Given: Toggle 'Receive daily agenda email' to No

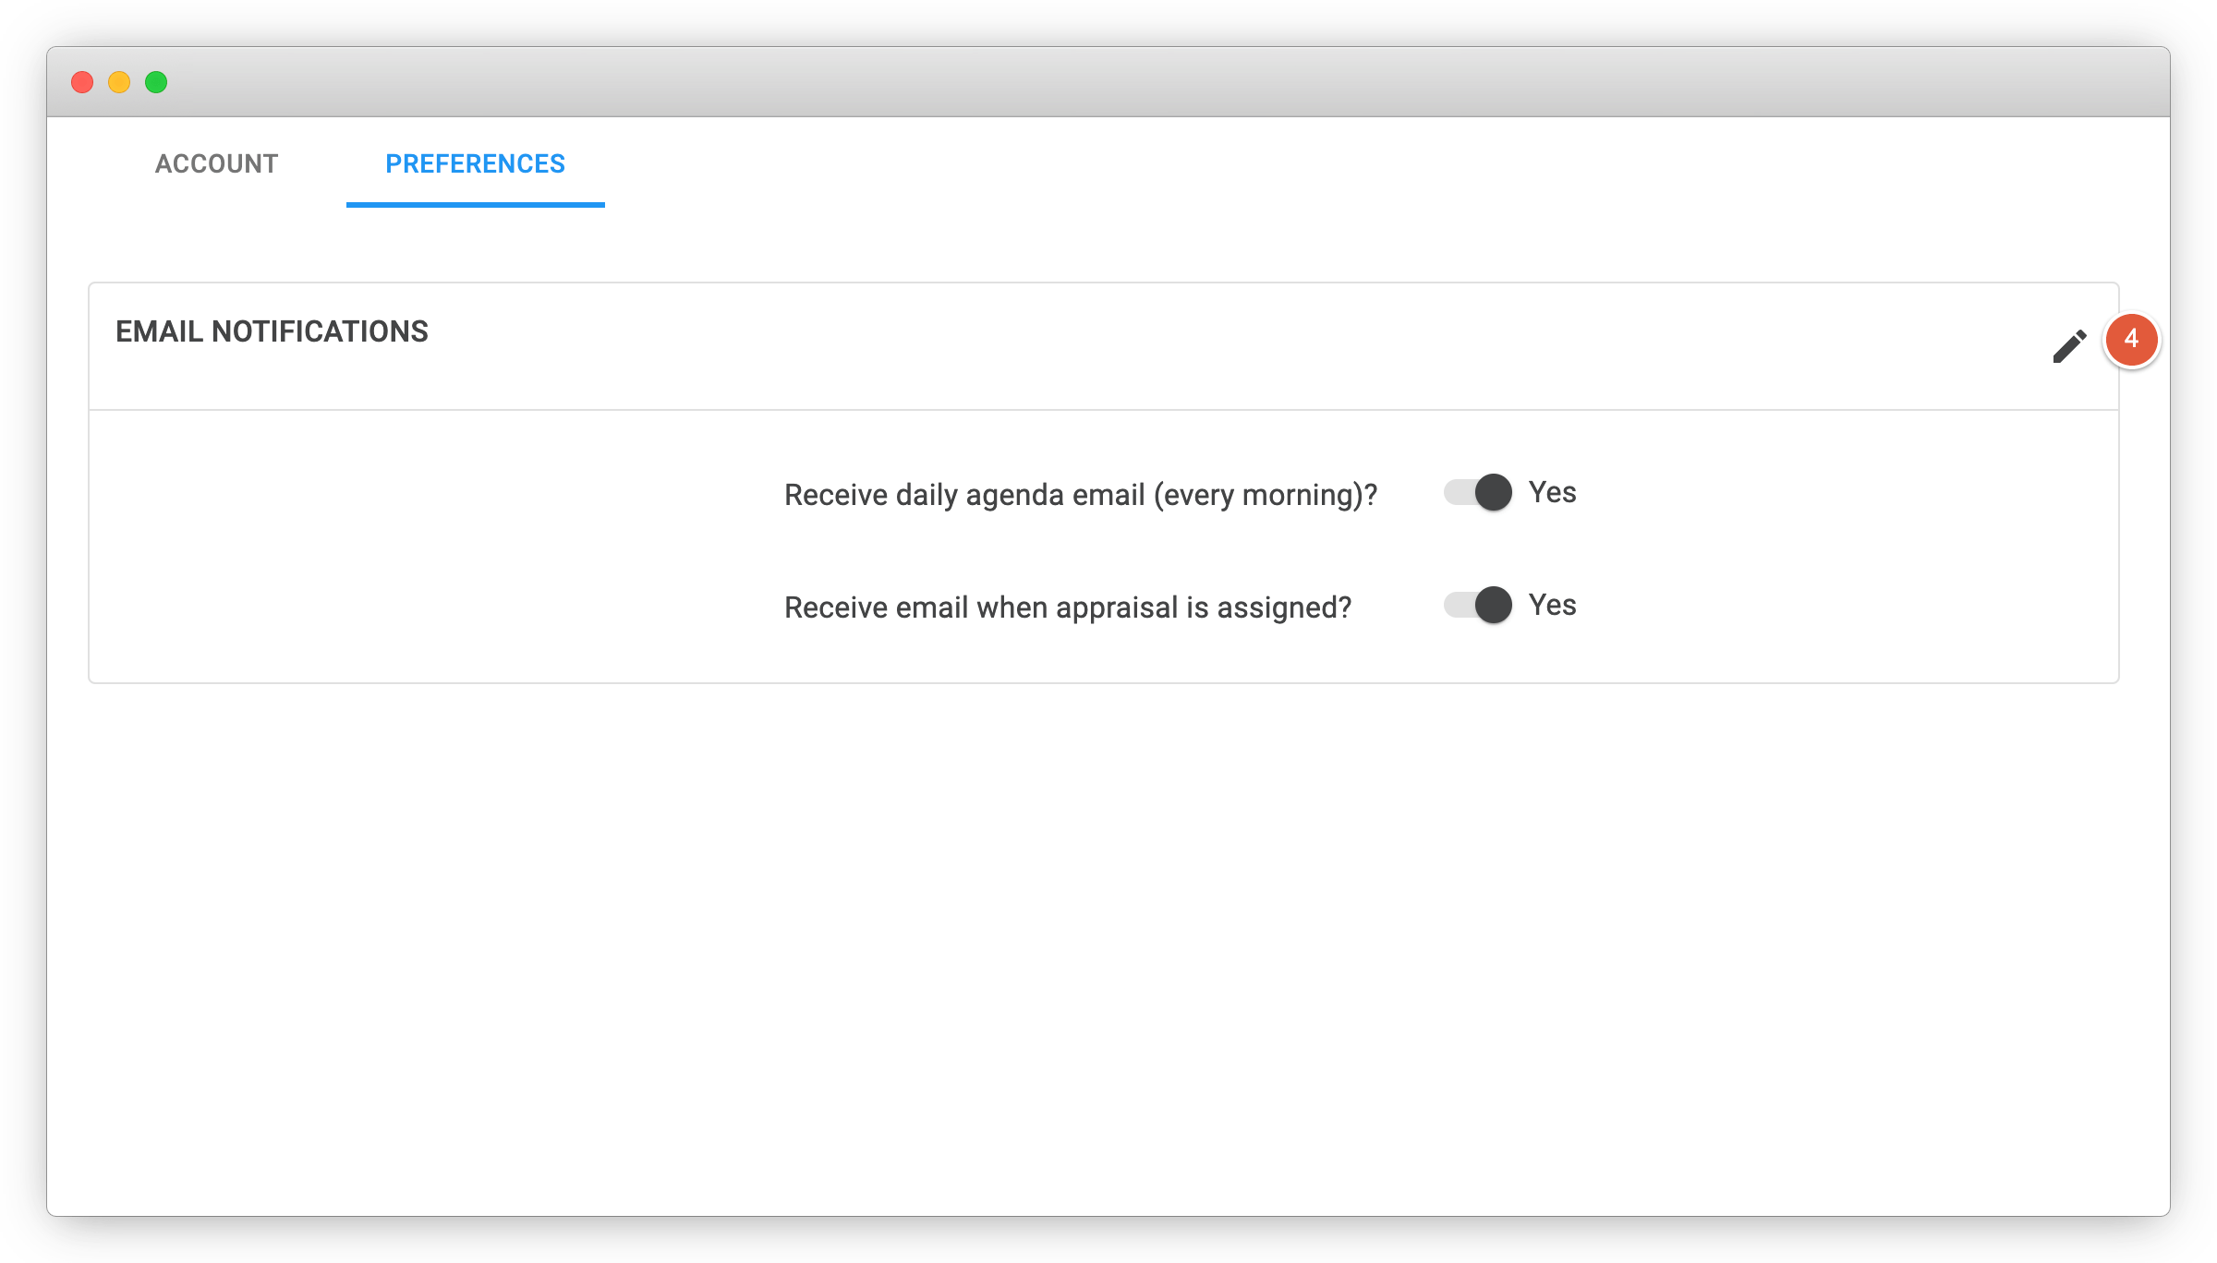Looking at the screenshot, I should coord(1476,492).
